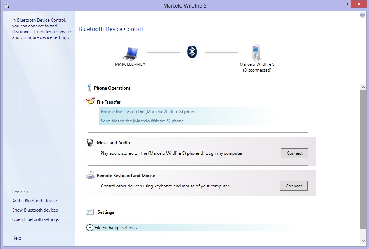
Task: Maximize the Marcelo Wildfire S window
Action: [x=346, y=4]
